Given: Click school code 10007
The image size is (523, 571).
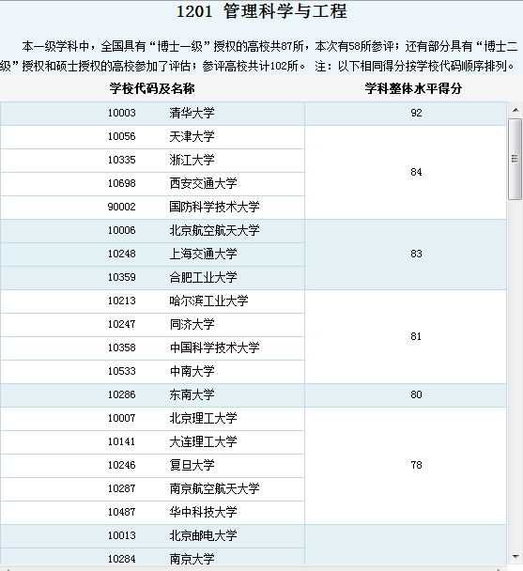Looking at the screenshot, I should (x=122, y=418).
